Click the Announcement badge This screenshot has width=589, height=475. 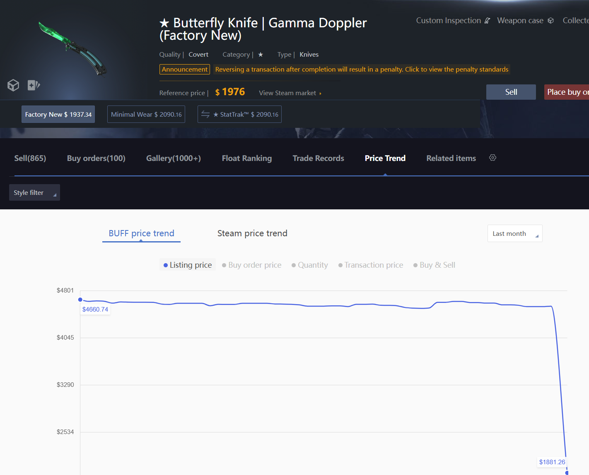coord(185,70)
